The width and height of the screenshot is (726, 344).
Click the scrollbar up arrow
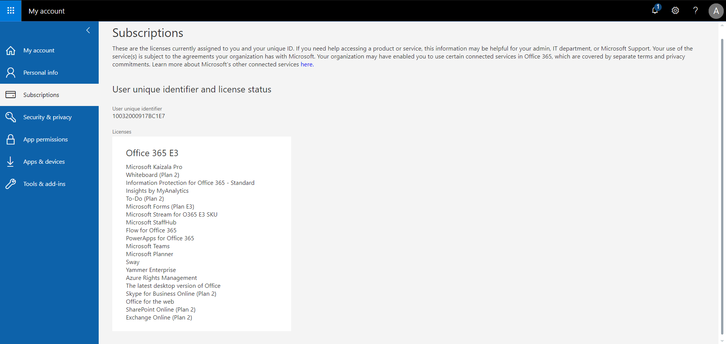tap(722, 25)
